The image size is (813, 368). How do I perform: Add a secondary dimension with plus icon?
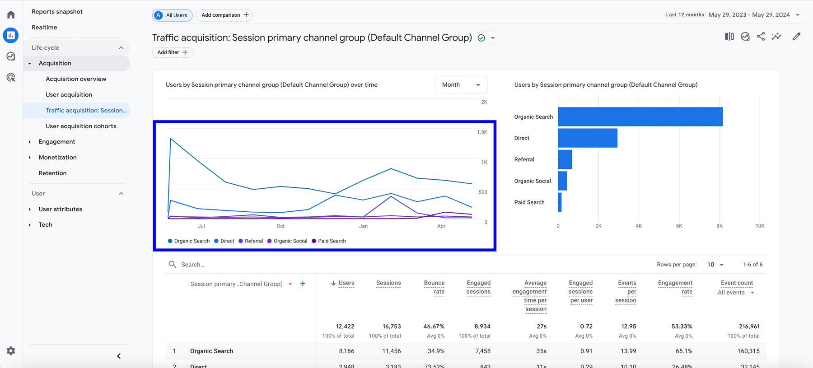[303, 284]
